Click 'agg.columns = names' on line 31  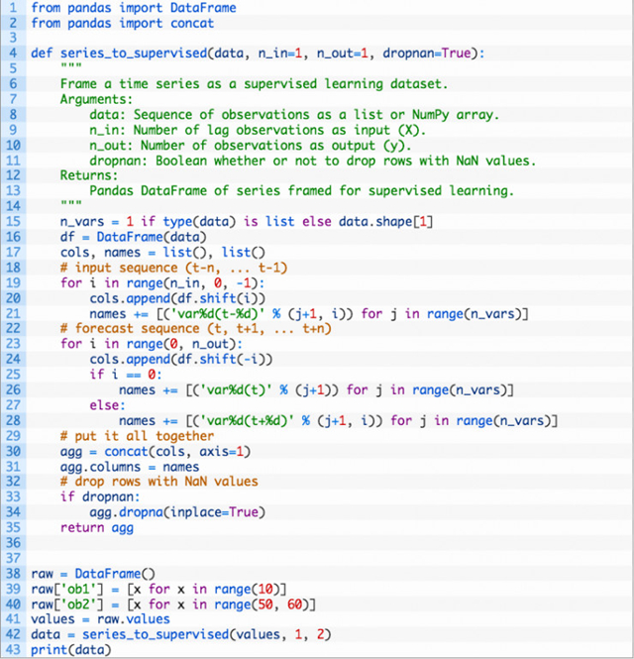pos(130,467)
